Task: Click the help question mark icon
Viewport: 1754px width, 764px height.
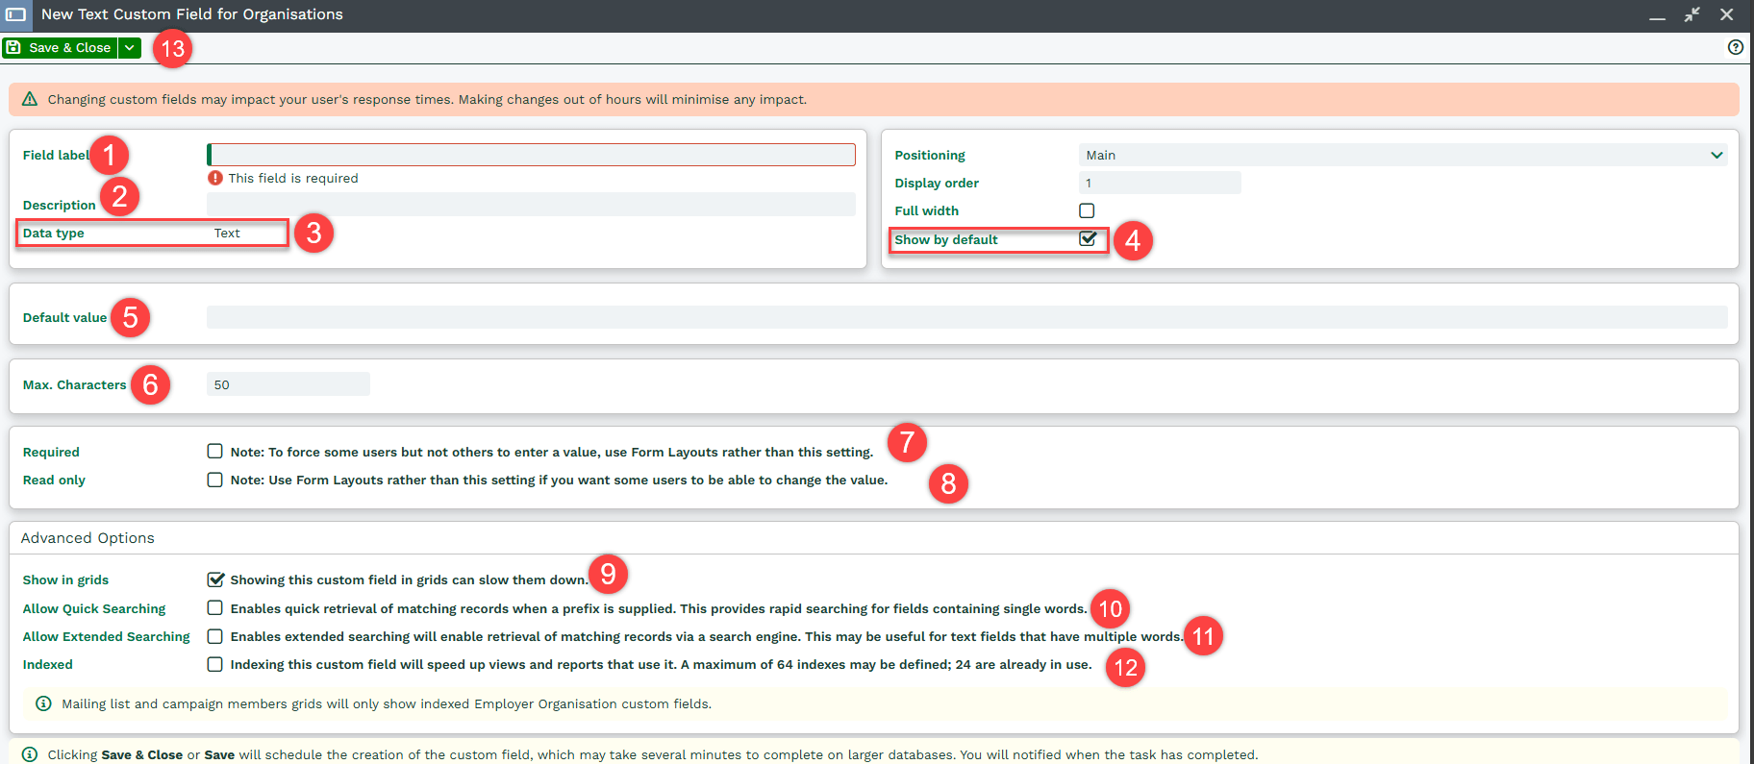Action: (1735, 47)
